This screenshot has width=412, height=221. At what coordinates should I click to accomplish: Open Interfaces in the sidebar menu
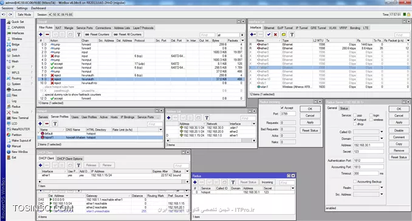click(18, 33)
